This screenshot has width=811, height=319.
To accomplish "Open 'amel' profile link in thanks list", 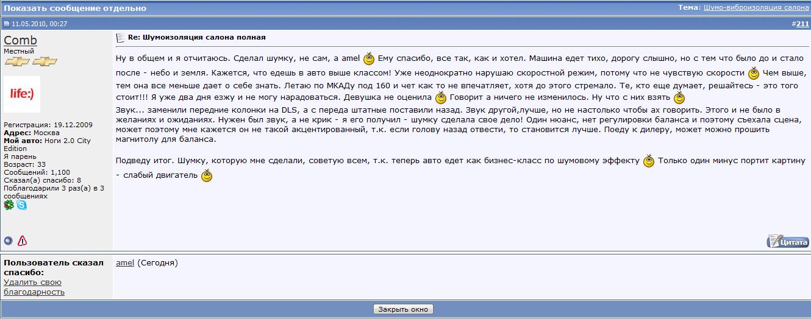I will (x=125, y=263).
